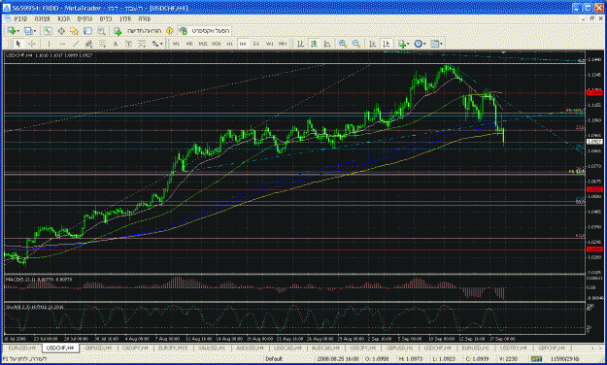Select the Vertical Line drawing tool
This screenshot has height=365, width=607.
(49, 44)
